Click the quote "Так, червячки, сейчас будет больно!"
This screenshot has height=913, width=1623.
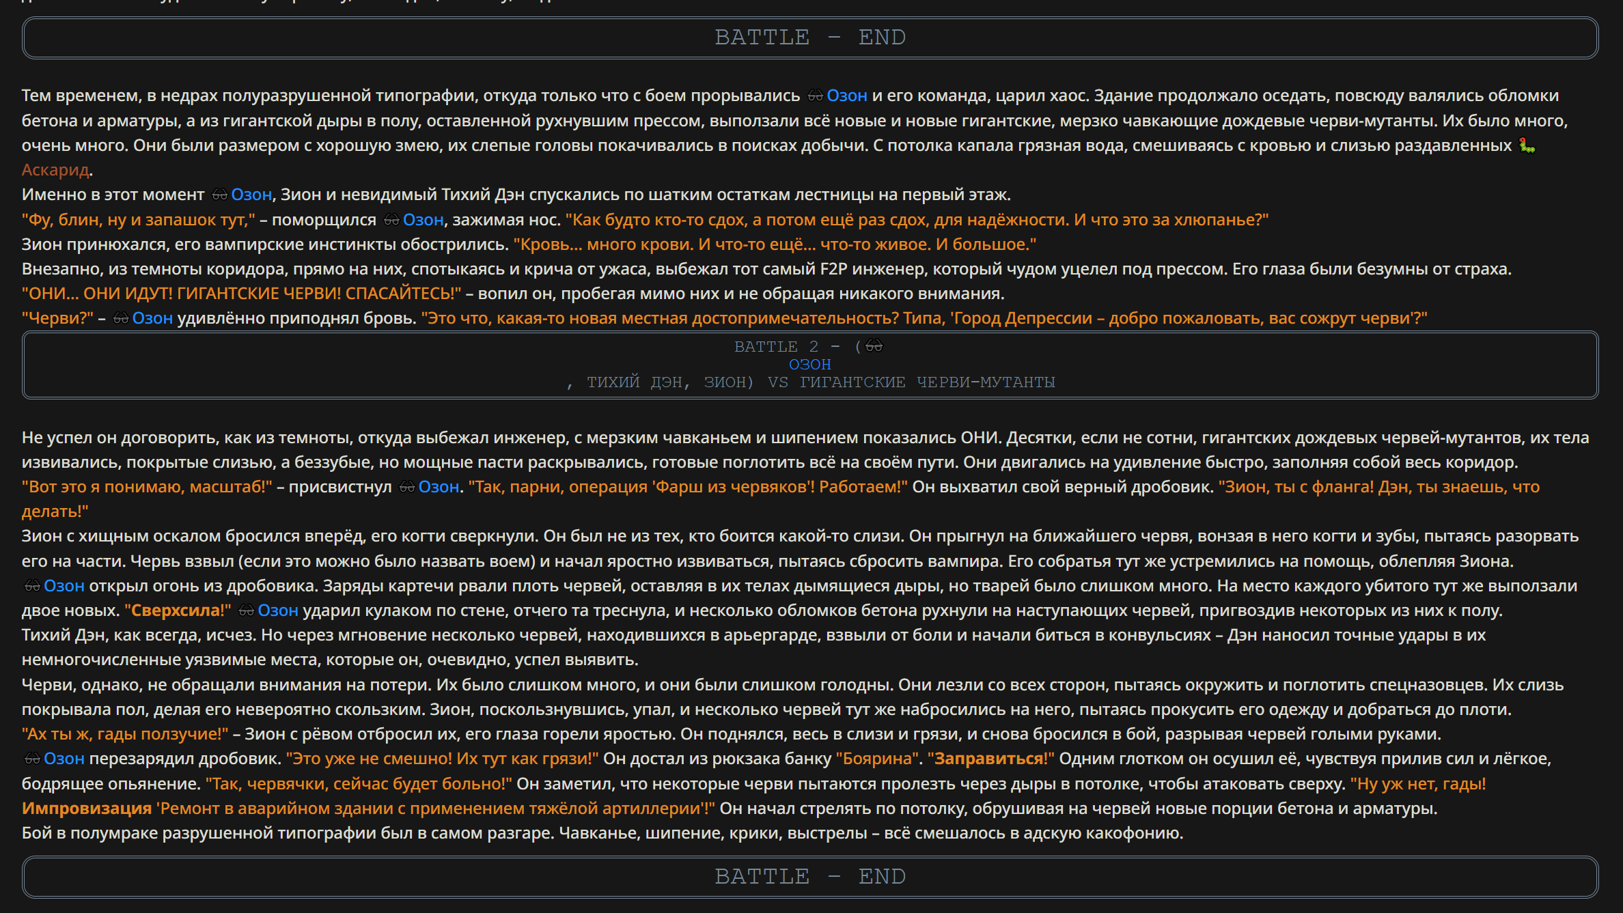point(359,784)
